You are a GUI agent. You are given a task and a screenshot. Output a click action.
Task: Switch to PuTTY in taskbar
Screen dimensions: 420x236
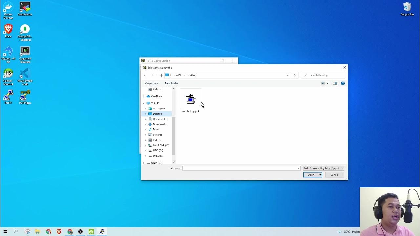pyautogui.click(x=102, y=232)
